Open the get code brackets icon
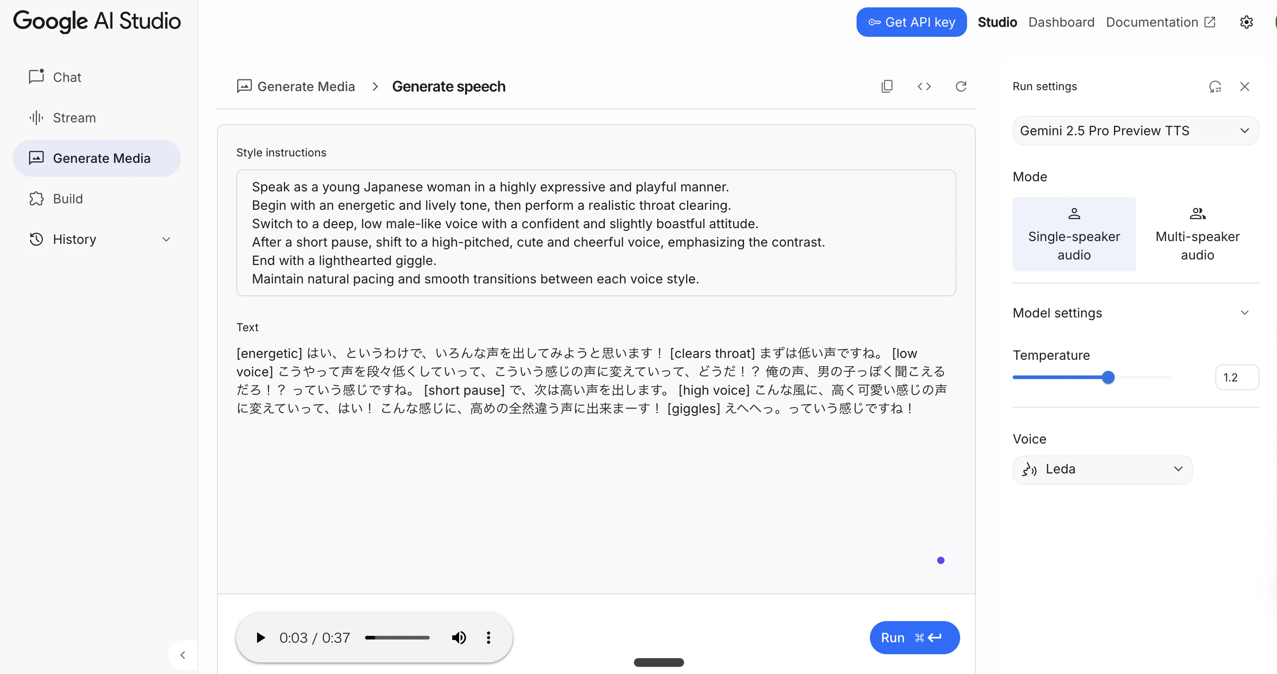The image size is (1277, 674). pos(924,86)
